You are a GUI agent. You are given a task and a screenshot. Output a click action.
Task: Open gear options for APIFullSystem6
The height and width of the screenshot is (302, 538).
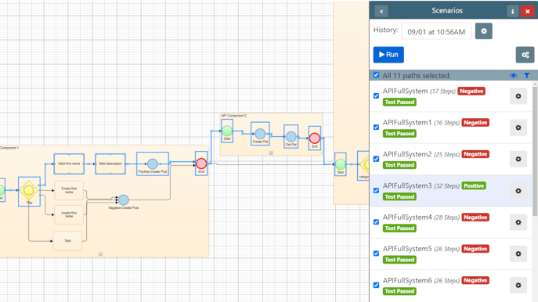(x=518, y=286)
